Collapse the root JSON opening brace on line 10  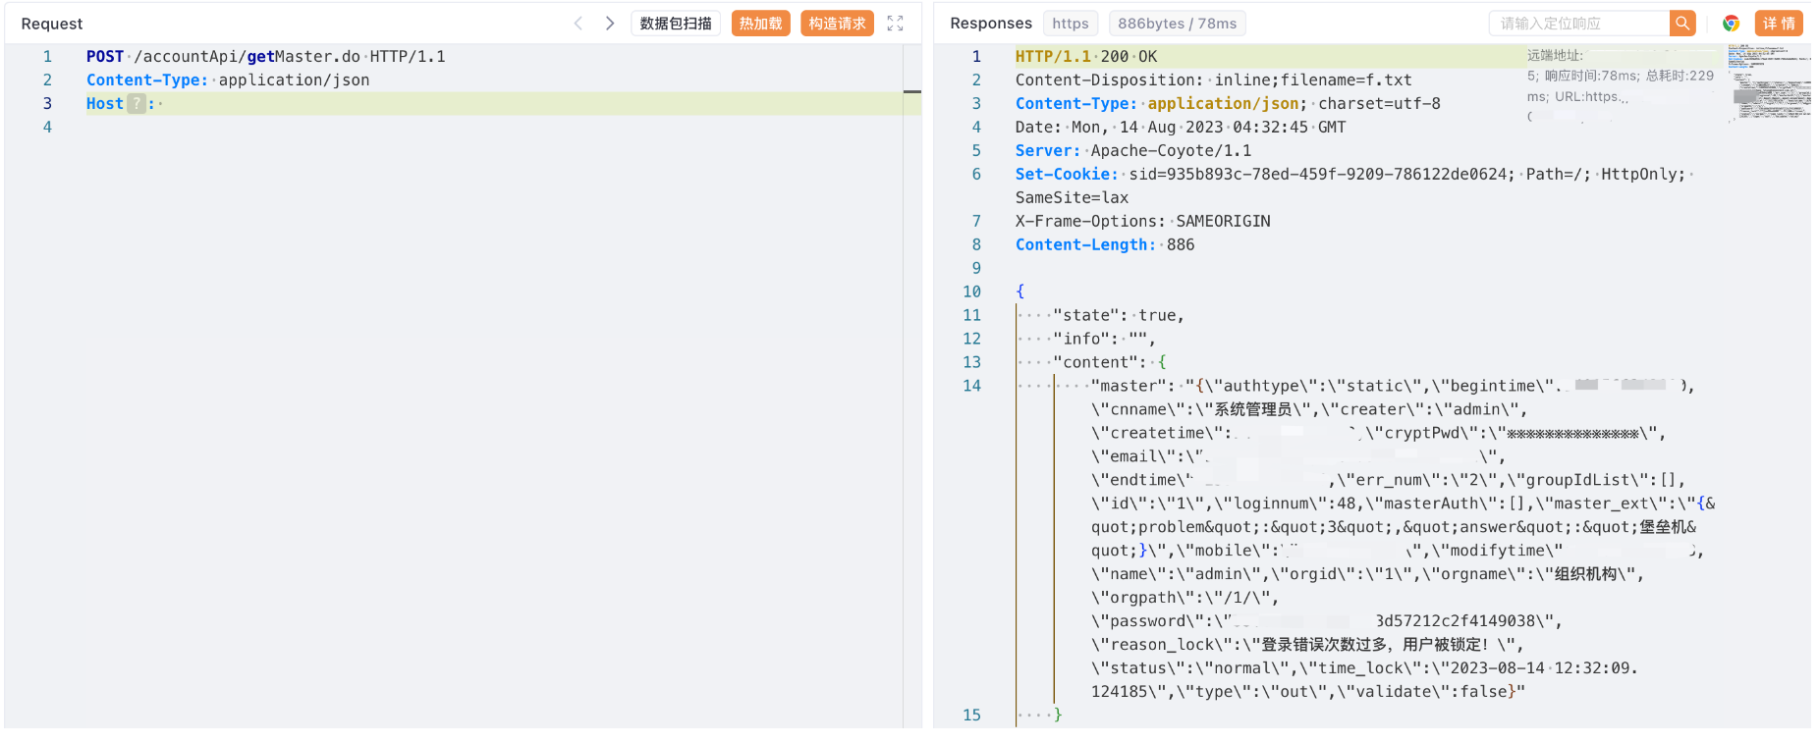pyautogui.click(x=1020, y=292)
